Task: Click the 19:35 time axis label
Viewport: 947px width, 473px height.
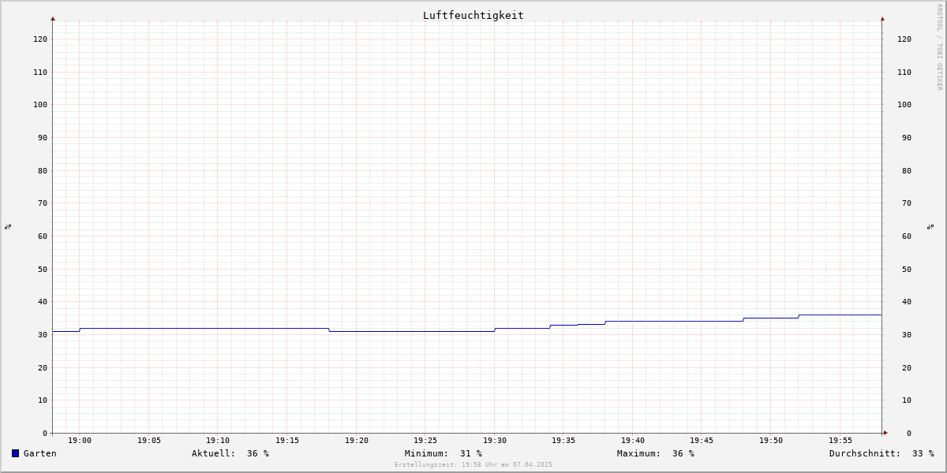Action: point(563,441)
